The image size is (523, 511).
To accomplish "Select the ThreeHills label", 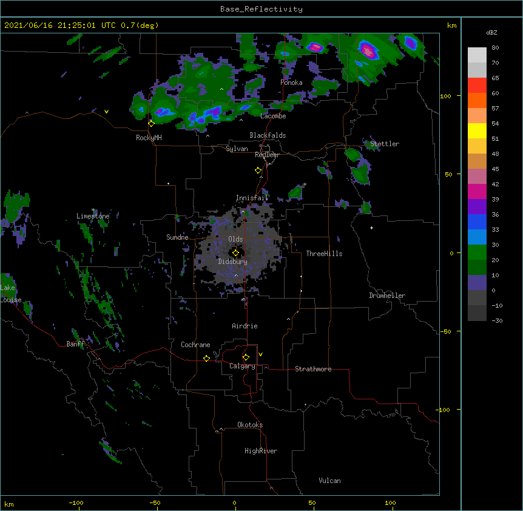I will (324, 254).
